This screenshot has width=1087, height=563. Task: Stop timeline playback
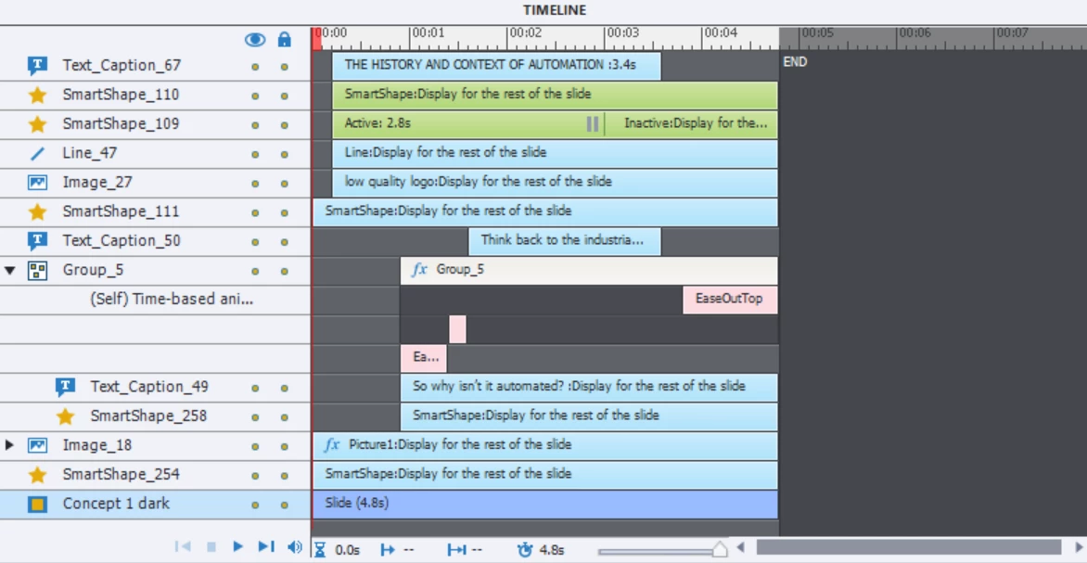coord(212,547)
